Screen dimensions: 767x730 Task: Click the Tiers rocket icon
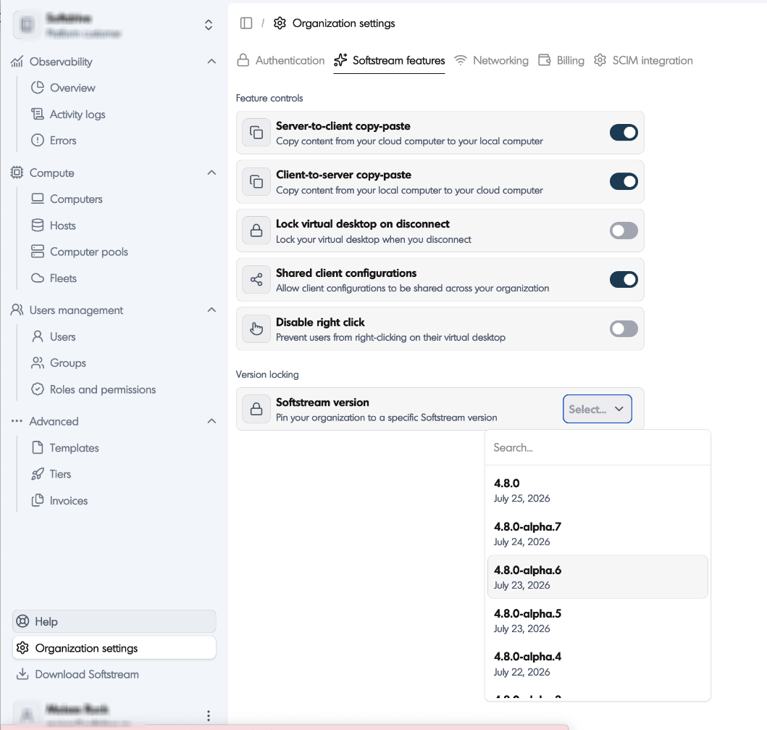38,474
